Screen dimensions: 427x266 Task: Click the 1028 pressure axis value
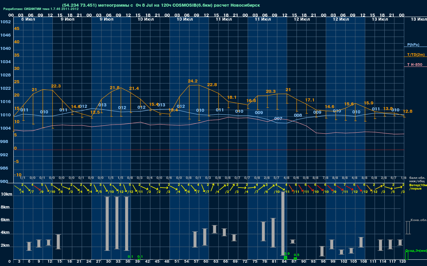[5, 75]
